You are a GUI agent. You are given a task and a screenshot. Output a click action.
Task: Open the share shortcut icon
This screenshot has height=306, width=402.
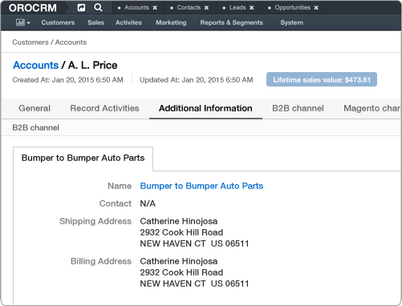pos(81,8)
